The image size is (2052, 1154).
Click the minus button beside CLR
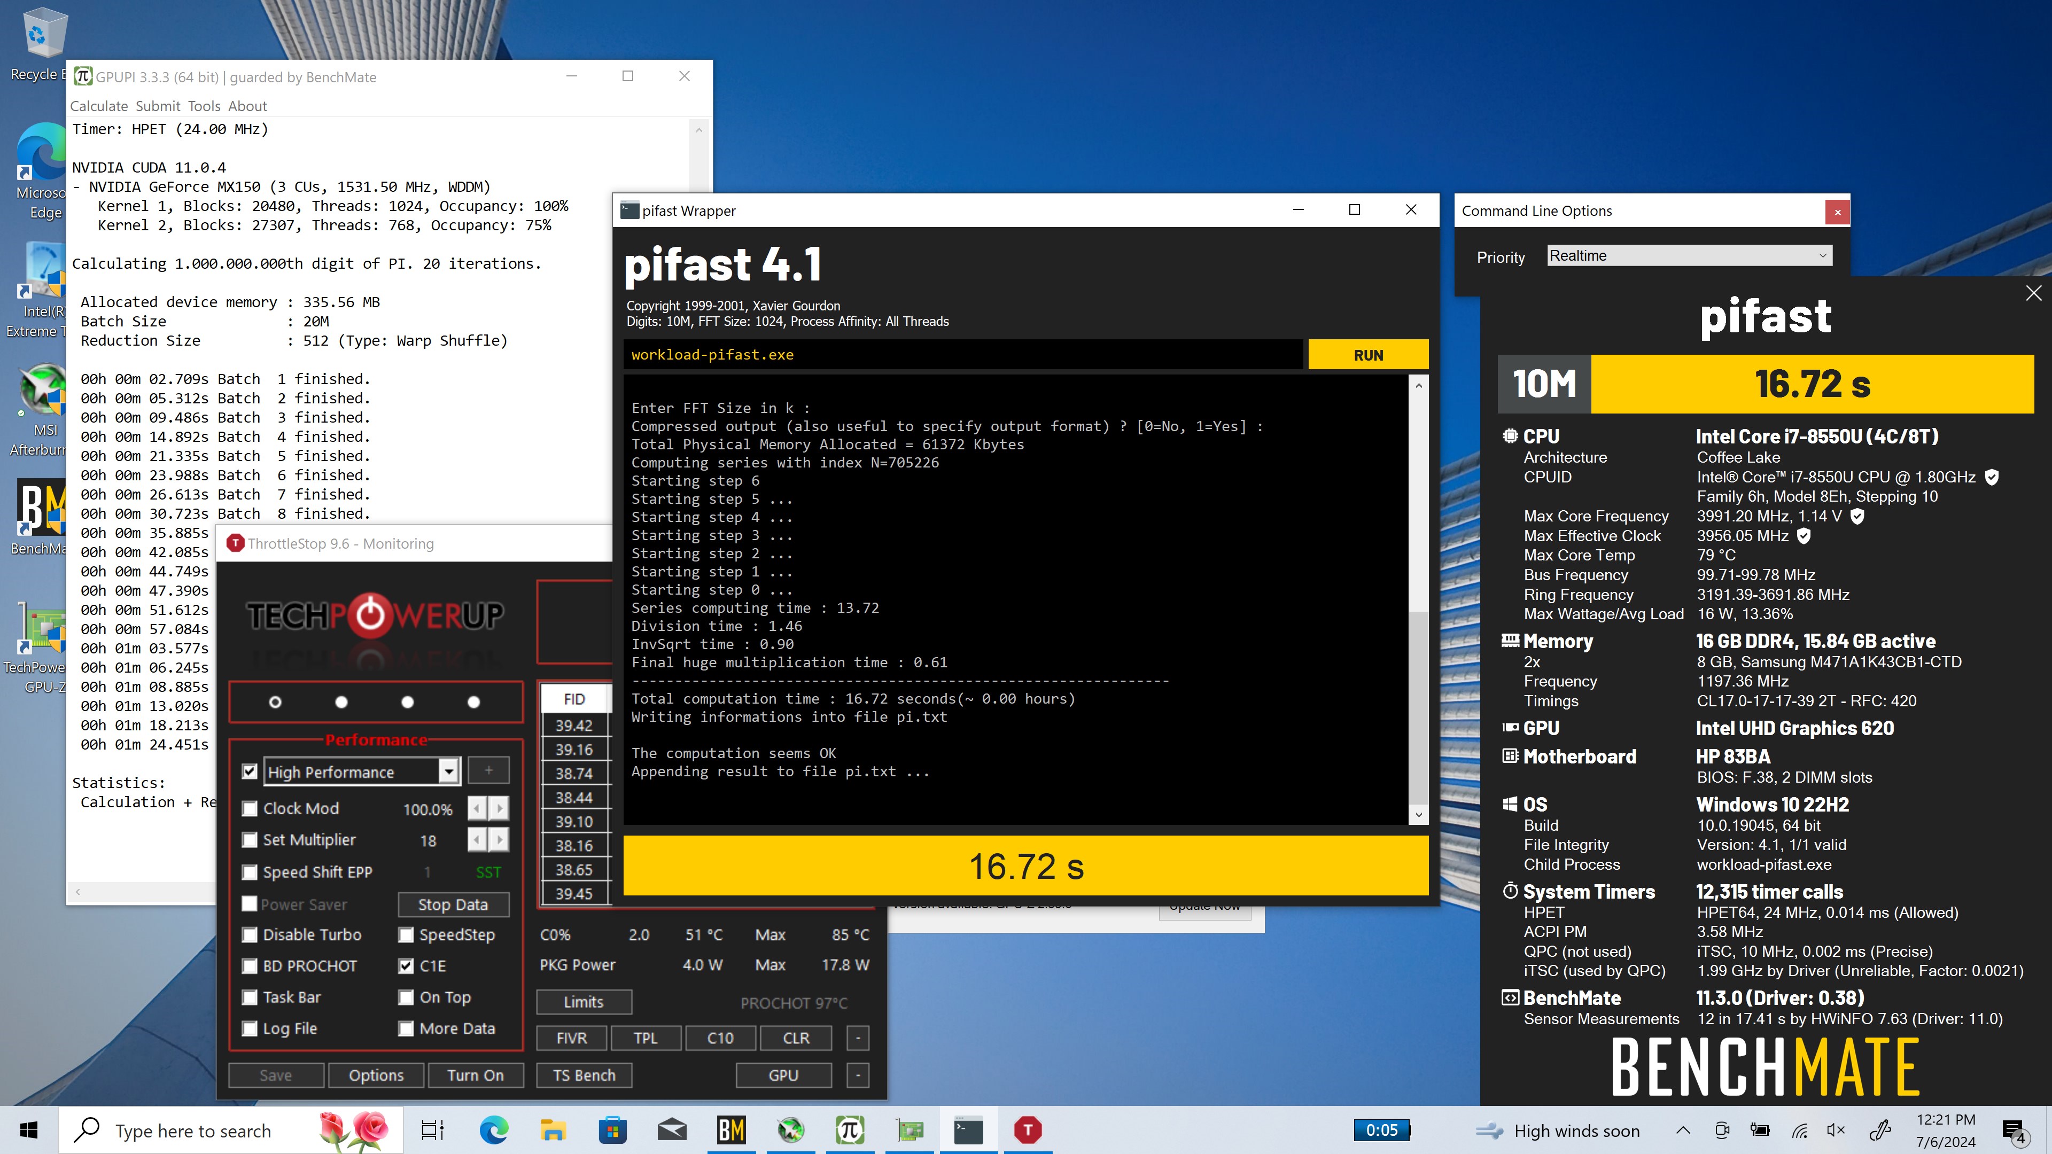(x=857, y=1038)
